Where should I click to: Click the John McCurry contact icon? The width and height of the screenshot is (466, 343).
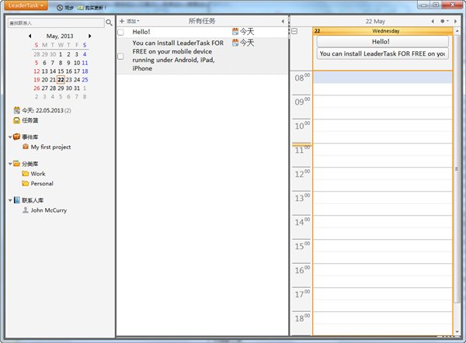point(26,210)
